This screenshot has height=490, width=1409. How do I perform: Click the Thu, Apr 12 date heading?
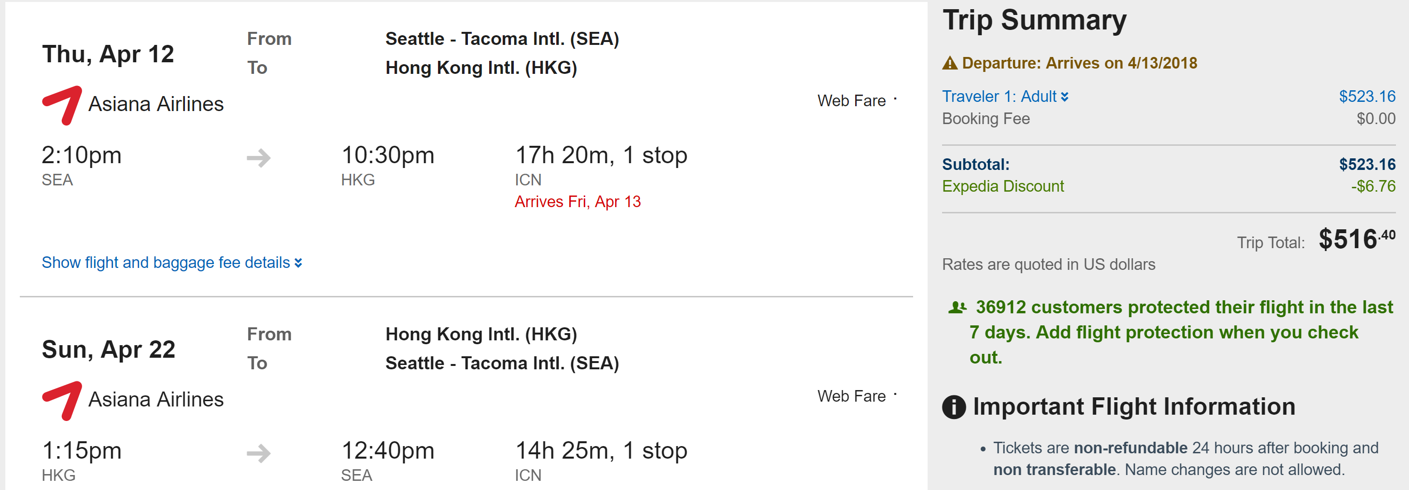(x=108, y=54)
